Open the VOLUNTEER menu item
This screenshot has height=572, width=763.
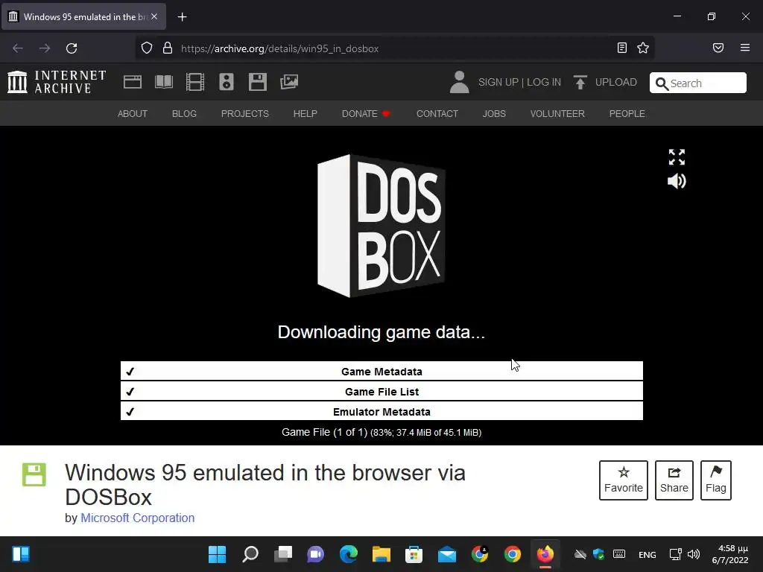(x=557, y=114)
